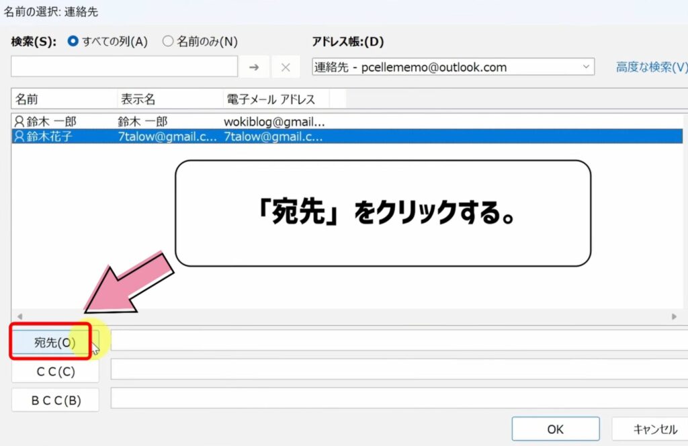Confirm with the OK button
The width and height of the screenshot is (688, 446).
[555, 428]
